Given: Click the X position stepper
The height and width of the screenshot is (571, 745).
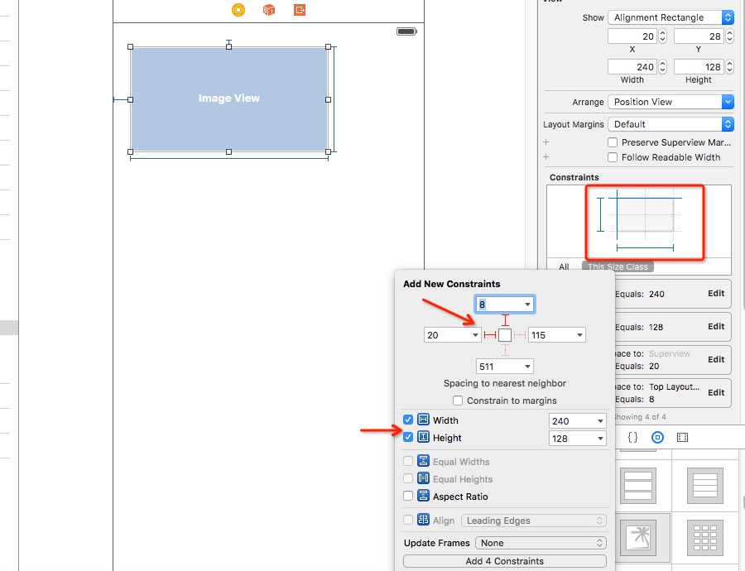Looking at the screenshot, I should click(662, 36).
